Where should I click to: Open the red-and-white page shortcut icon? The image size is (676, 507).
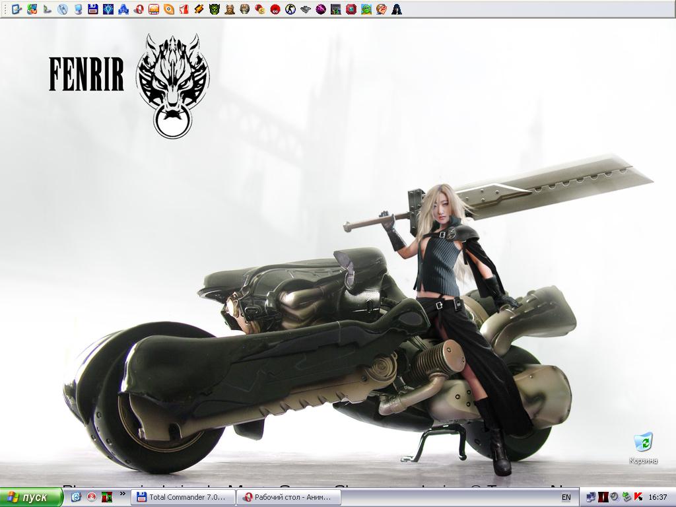pos(184,9)
